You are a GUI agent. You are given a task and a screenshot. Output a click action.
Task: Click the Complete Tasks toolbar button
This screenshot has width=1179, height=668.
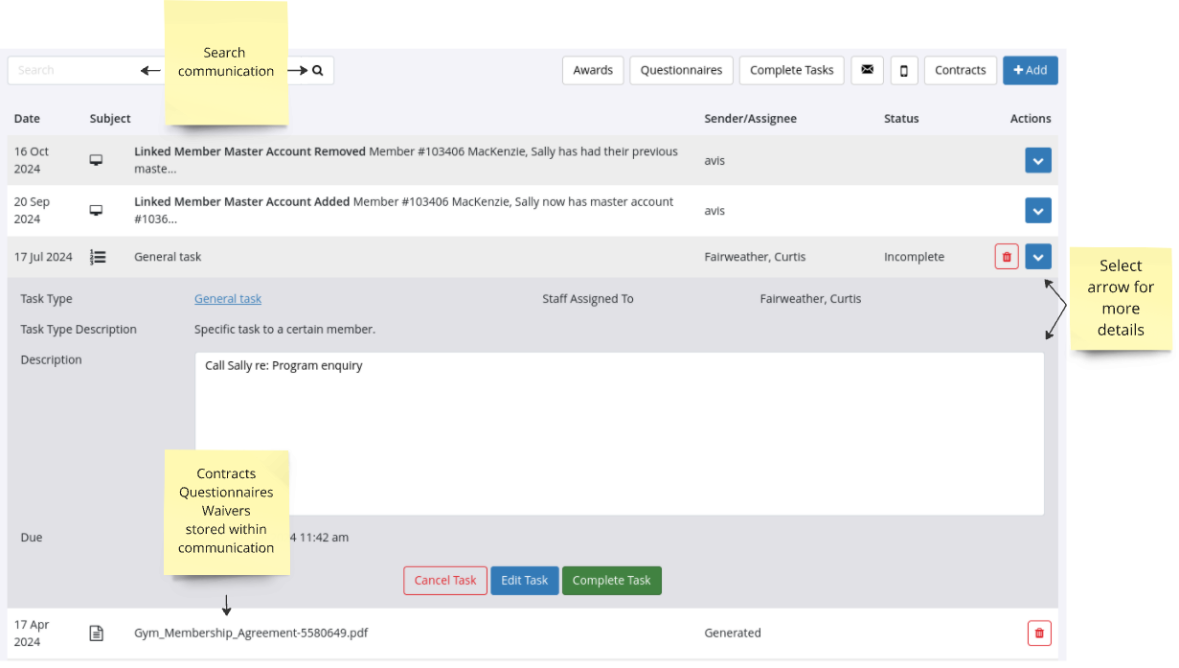click(791, 70)
